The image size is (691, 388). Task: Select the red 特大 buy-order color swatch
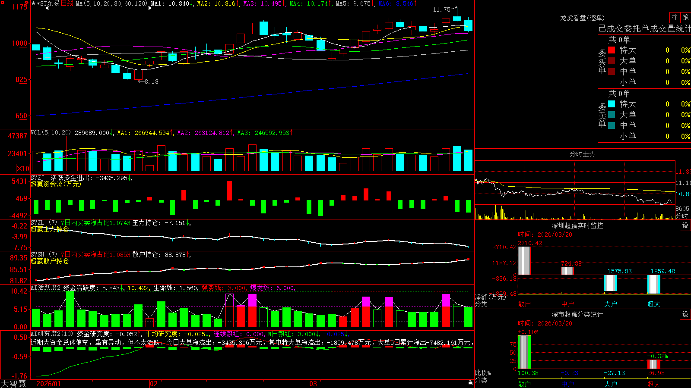click(612, 50)
